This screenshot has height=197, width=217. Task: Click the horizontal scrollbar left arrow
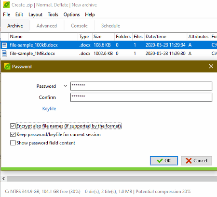pyautogui.click(x=3, y=179)
